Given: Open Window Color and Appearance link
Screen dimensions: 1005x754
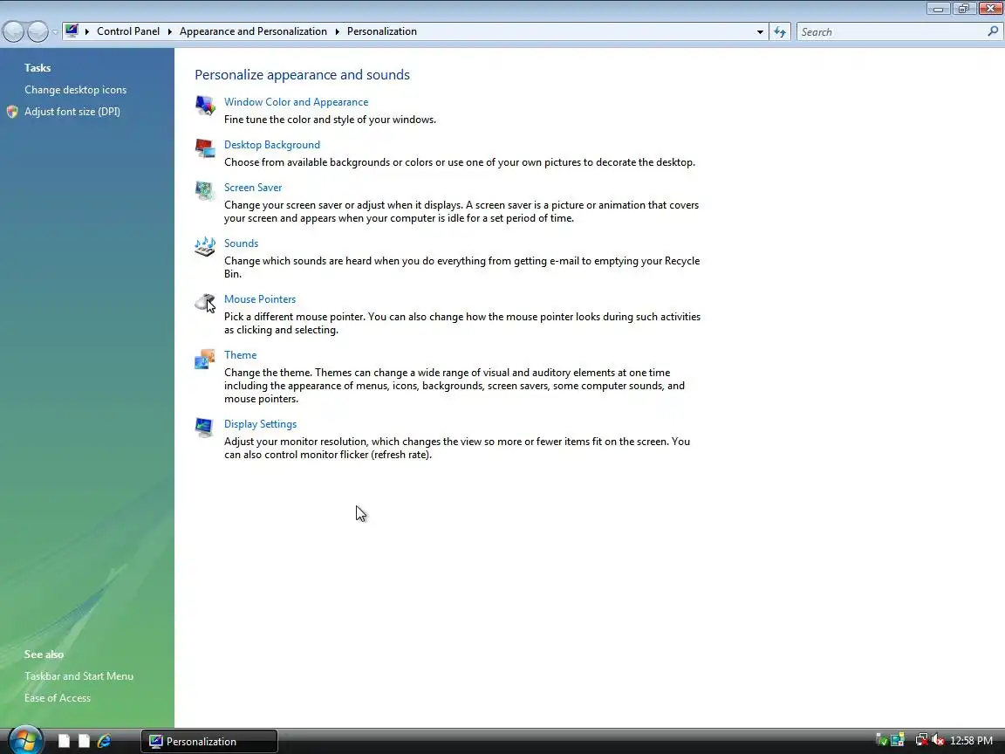Looking at the screenshot, I should point(296,102).
